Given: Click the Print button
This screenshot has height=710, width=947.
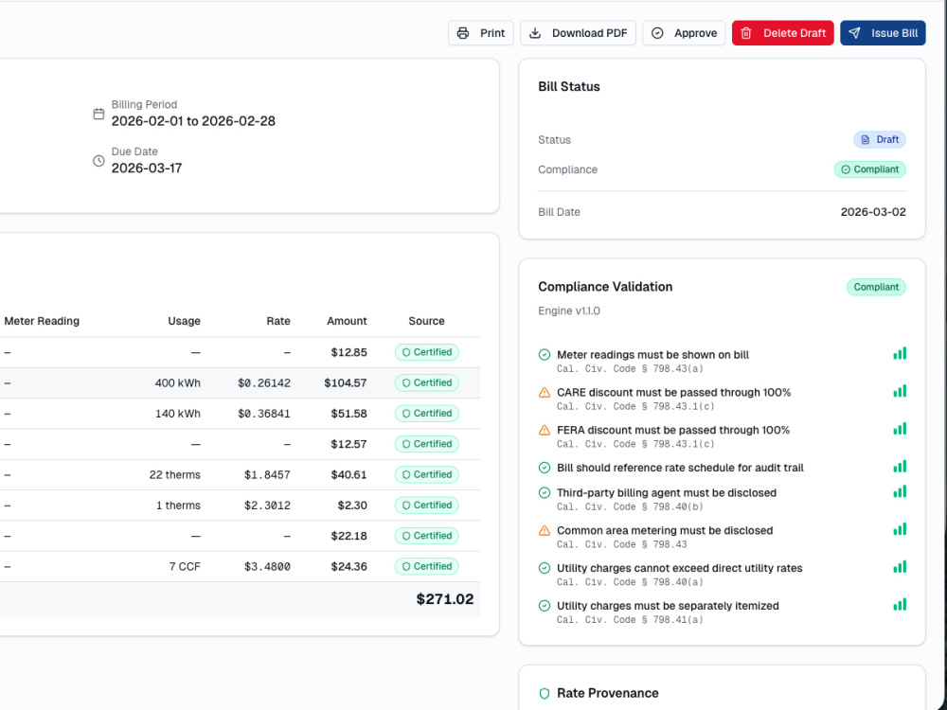Looking at the screenshot, I should [481, 33].
